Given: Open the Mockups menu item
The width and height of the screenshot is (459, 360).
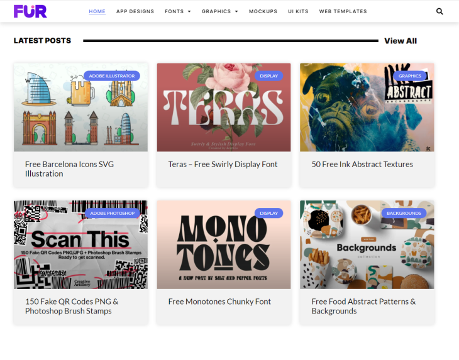Looking at the screenshot, I should click(x=263, y=11).
